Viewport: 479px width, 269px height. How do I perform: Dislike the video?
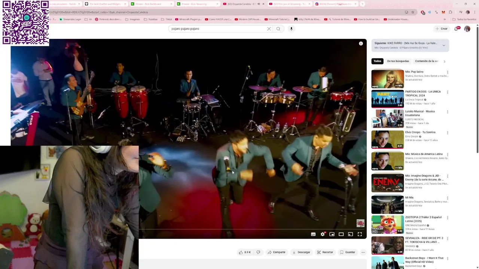pyautogui.click(x=258, y=252)
